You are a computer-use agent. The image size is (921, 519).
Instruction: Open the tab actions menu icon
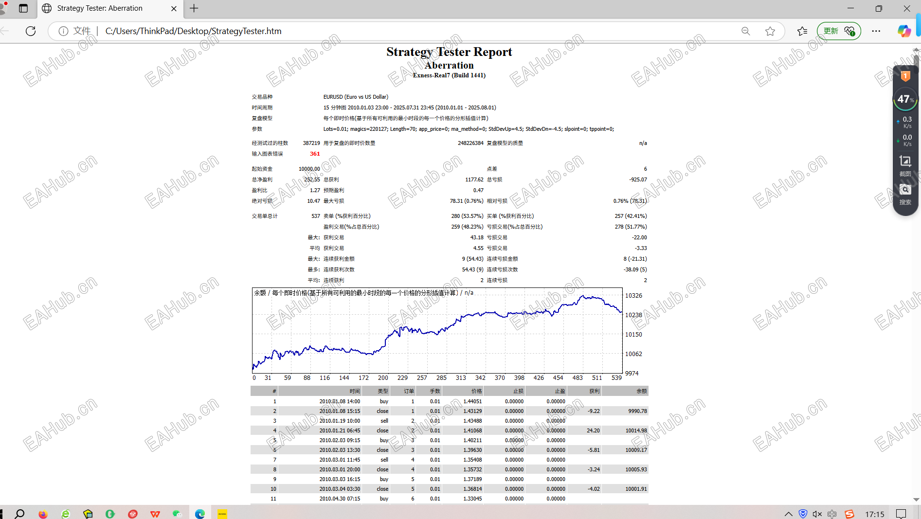tap(23, 8)
